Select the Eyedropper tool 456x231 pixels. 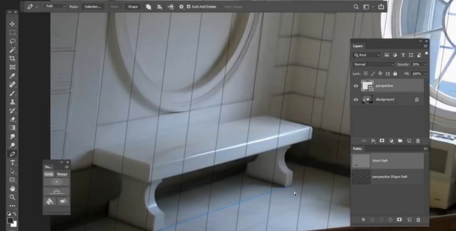click(x=12, y=76)
